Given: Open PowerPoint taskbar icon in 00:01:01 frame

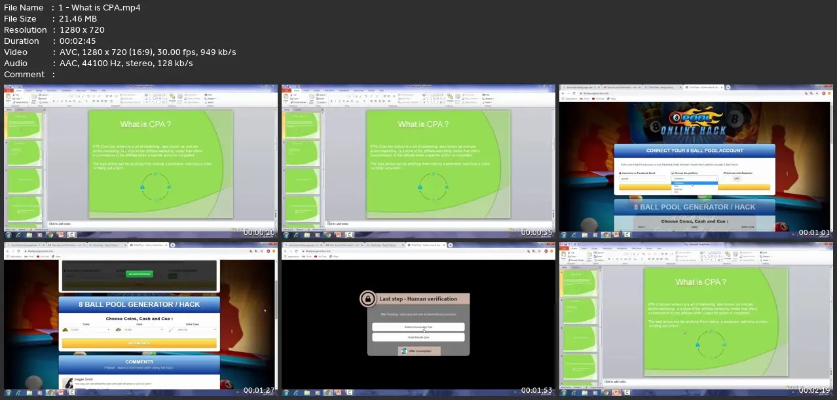Looking at the screenshot, I should (x=616, y=235).
